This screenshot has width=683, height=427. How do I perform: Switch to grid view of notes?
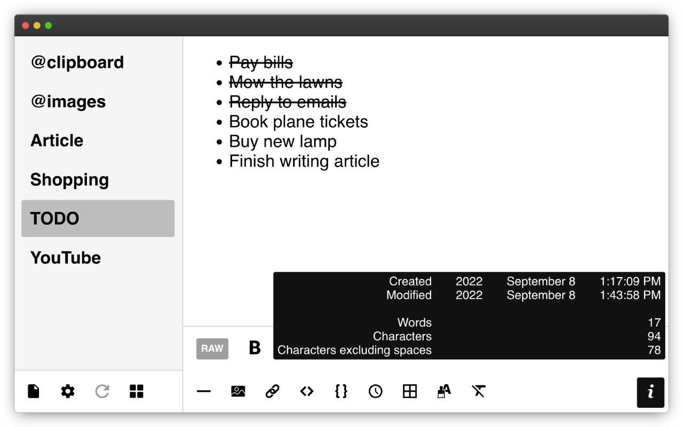coord(137,391)
